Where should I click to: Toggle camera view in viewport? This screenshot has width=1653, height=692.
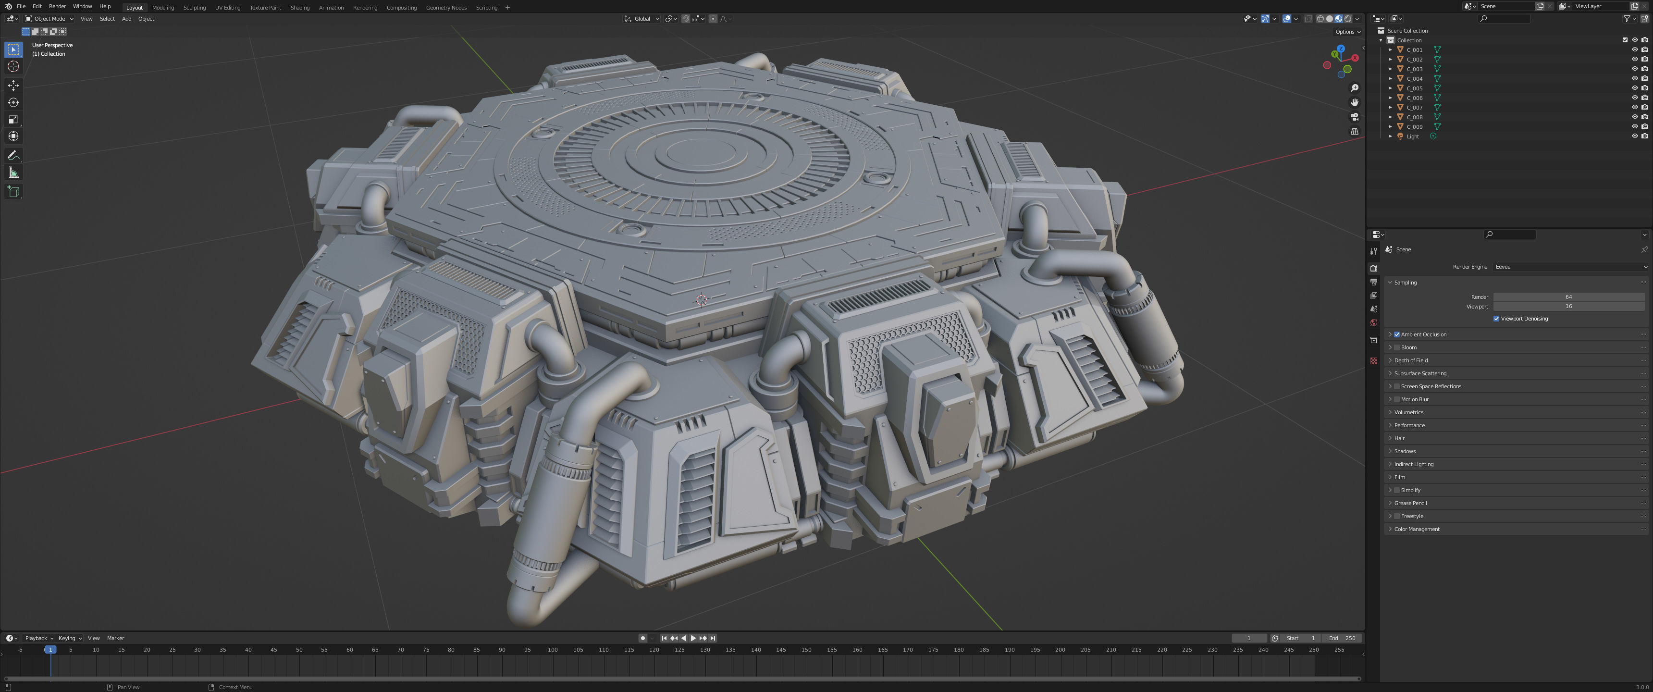(x=1355, y=117)
